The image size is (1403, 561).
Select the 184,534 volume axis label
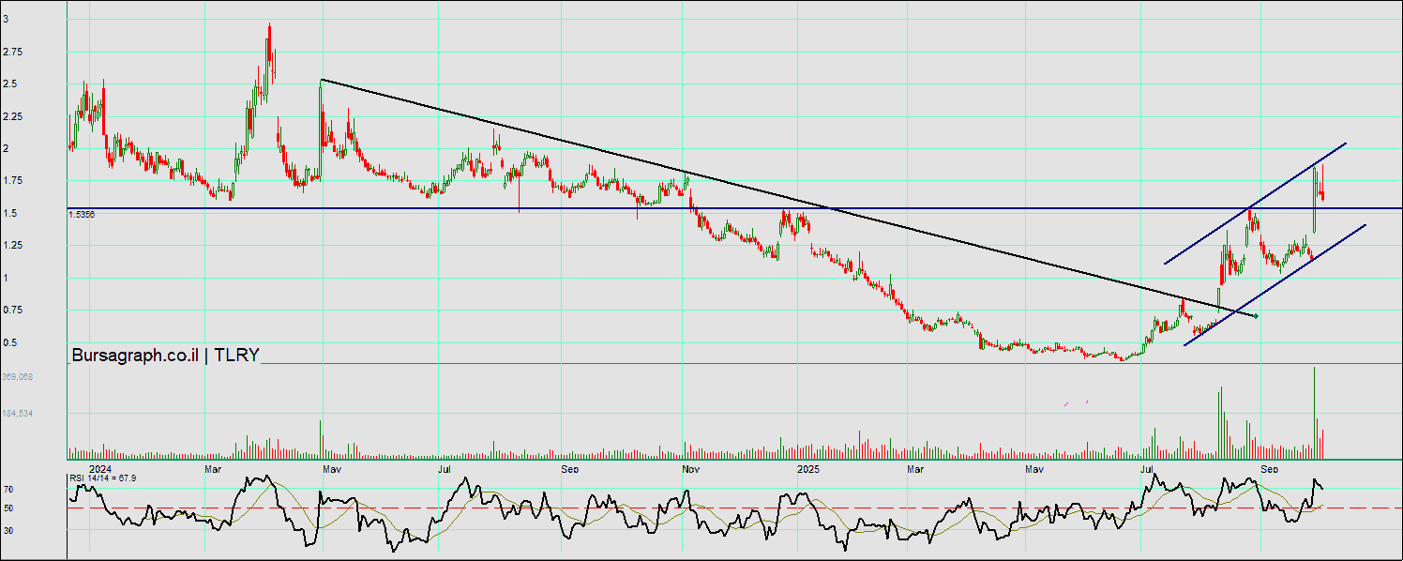pos(18,414)
